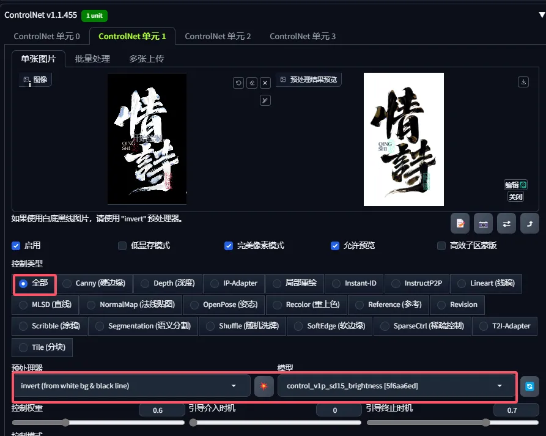Open the new canvas notepad icon
This screenshot has width=546, height=436.
tap(460, 224)
